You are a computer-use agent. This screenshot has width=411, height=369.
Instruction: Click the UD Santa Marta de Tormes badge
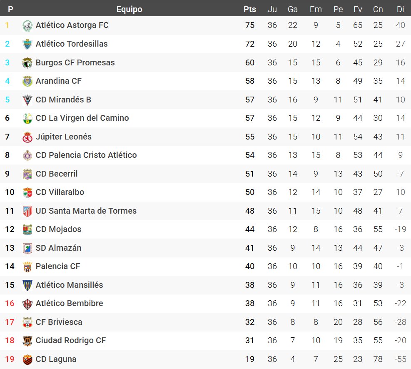pos(27,211)
